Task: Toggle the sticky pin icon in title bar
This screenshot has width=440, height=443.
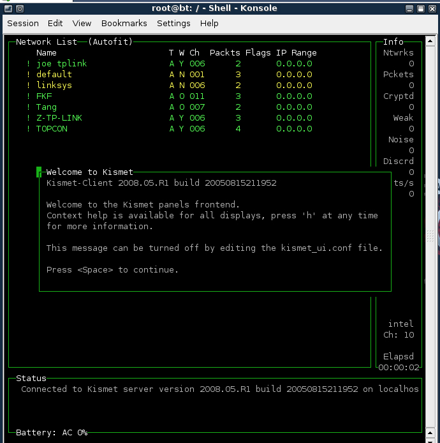Action: point(20,9)
